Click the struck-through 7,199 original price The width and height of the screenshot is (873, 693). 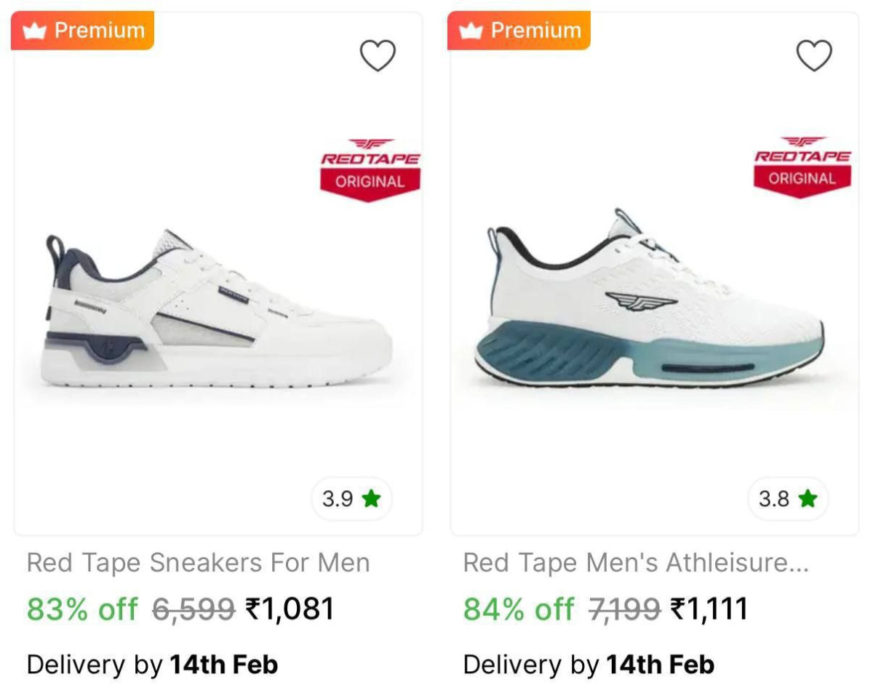[x=624, y=609]
